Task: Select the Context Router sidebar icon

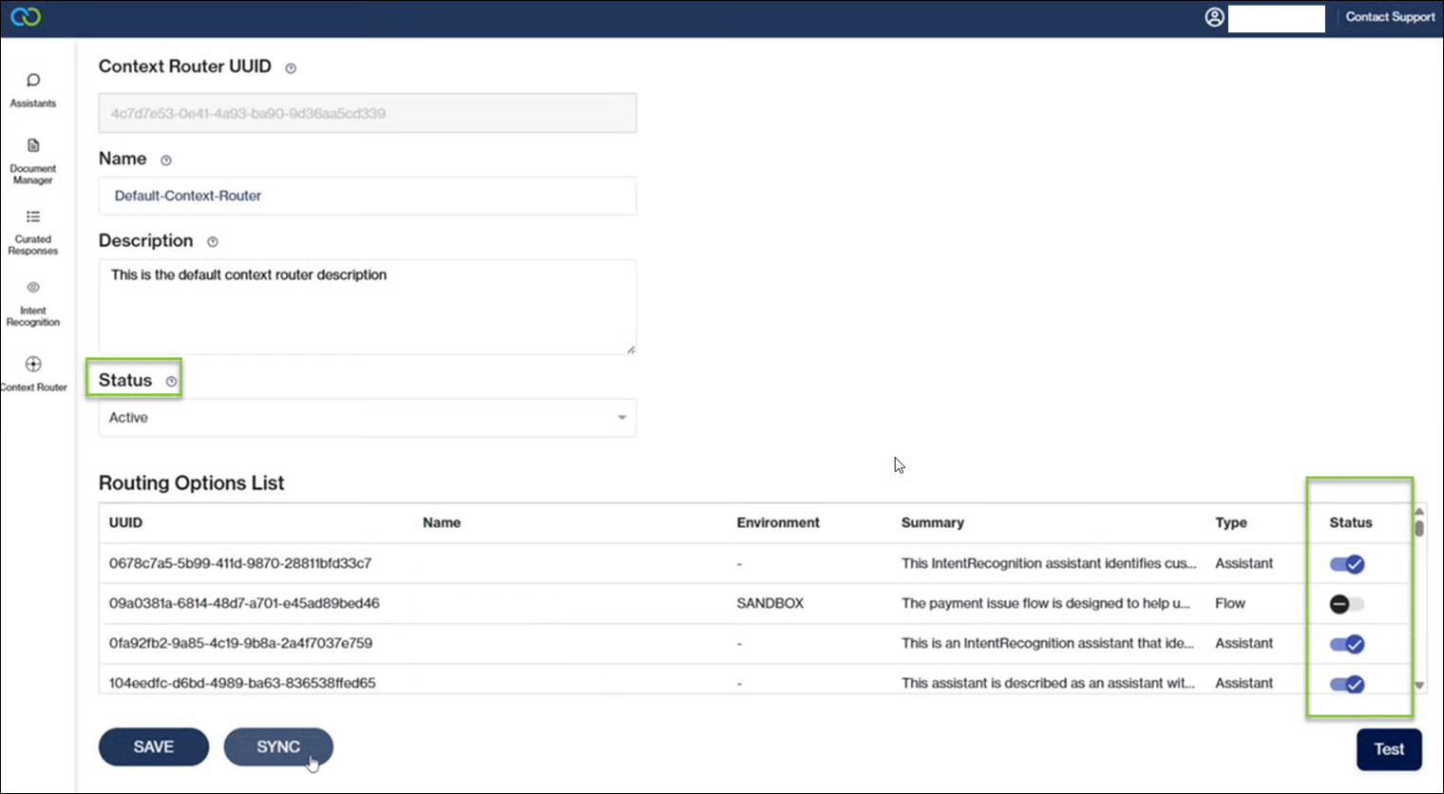Action: pyautogui.click(x=33, y=365)
